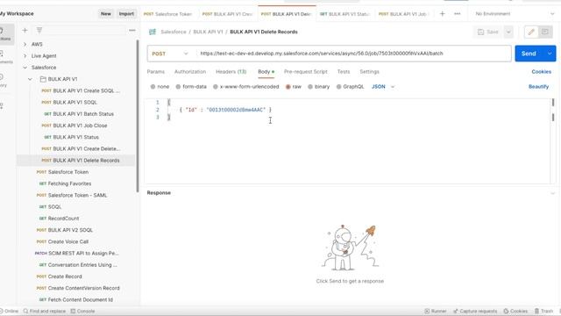Open the JSON format dropdown
Image resolution: width=561 pixels, height=316 pixels.
pos(383,87)
